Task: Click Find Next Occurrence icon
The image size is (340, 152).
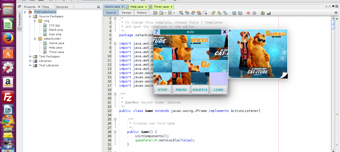Action: (x=193, y=13)
